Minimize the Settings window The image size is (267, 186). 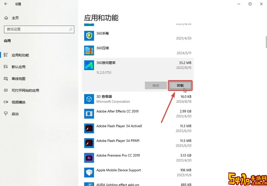tap(239, 4)
